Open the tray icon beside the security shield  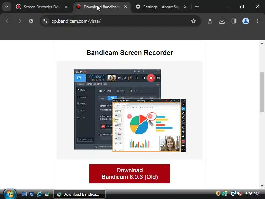(224, 193)
